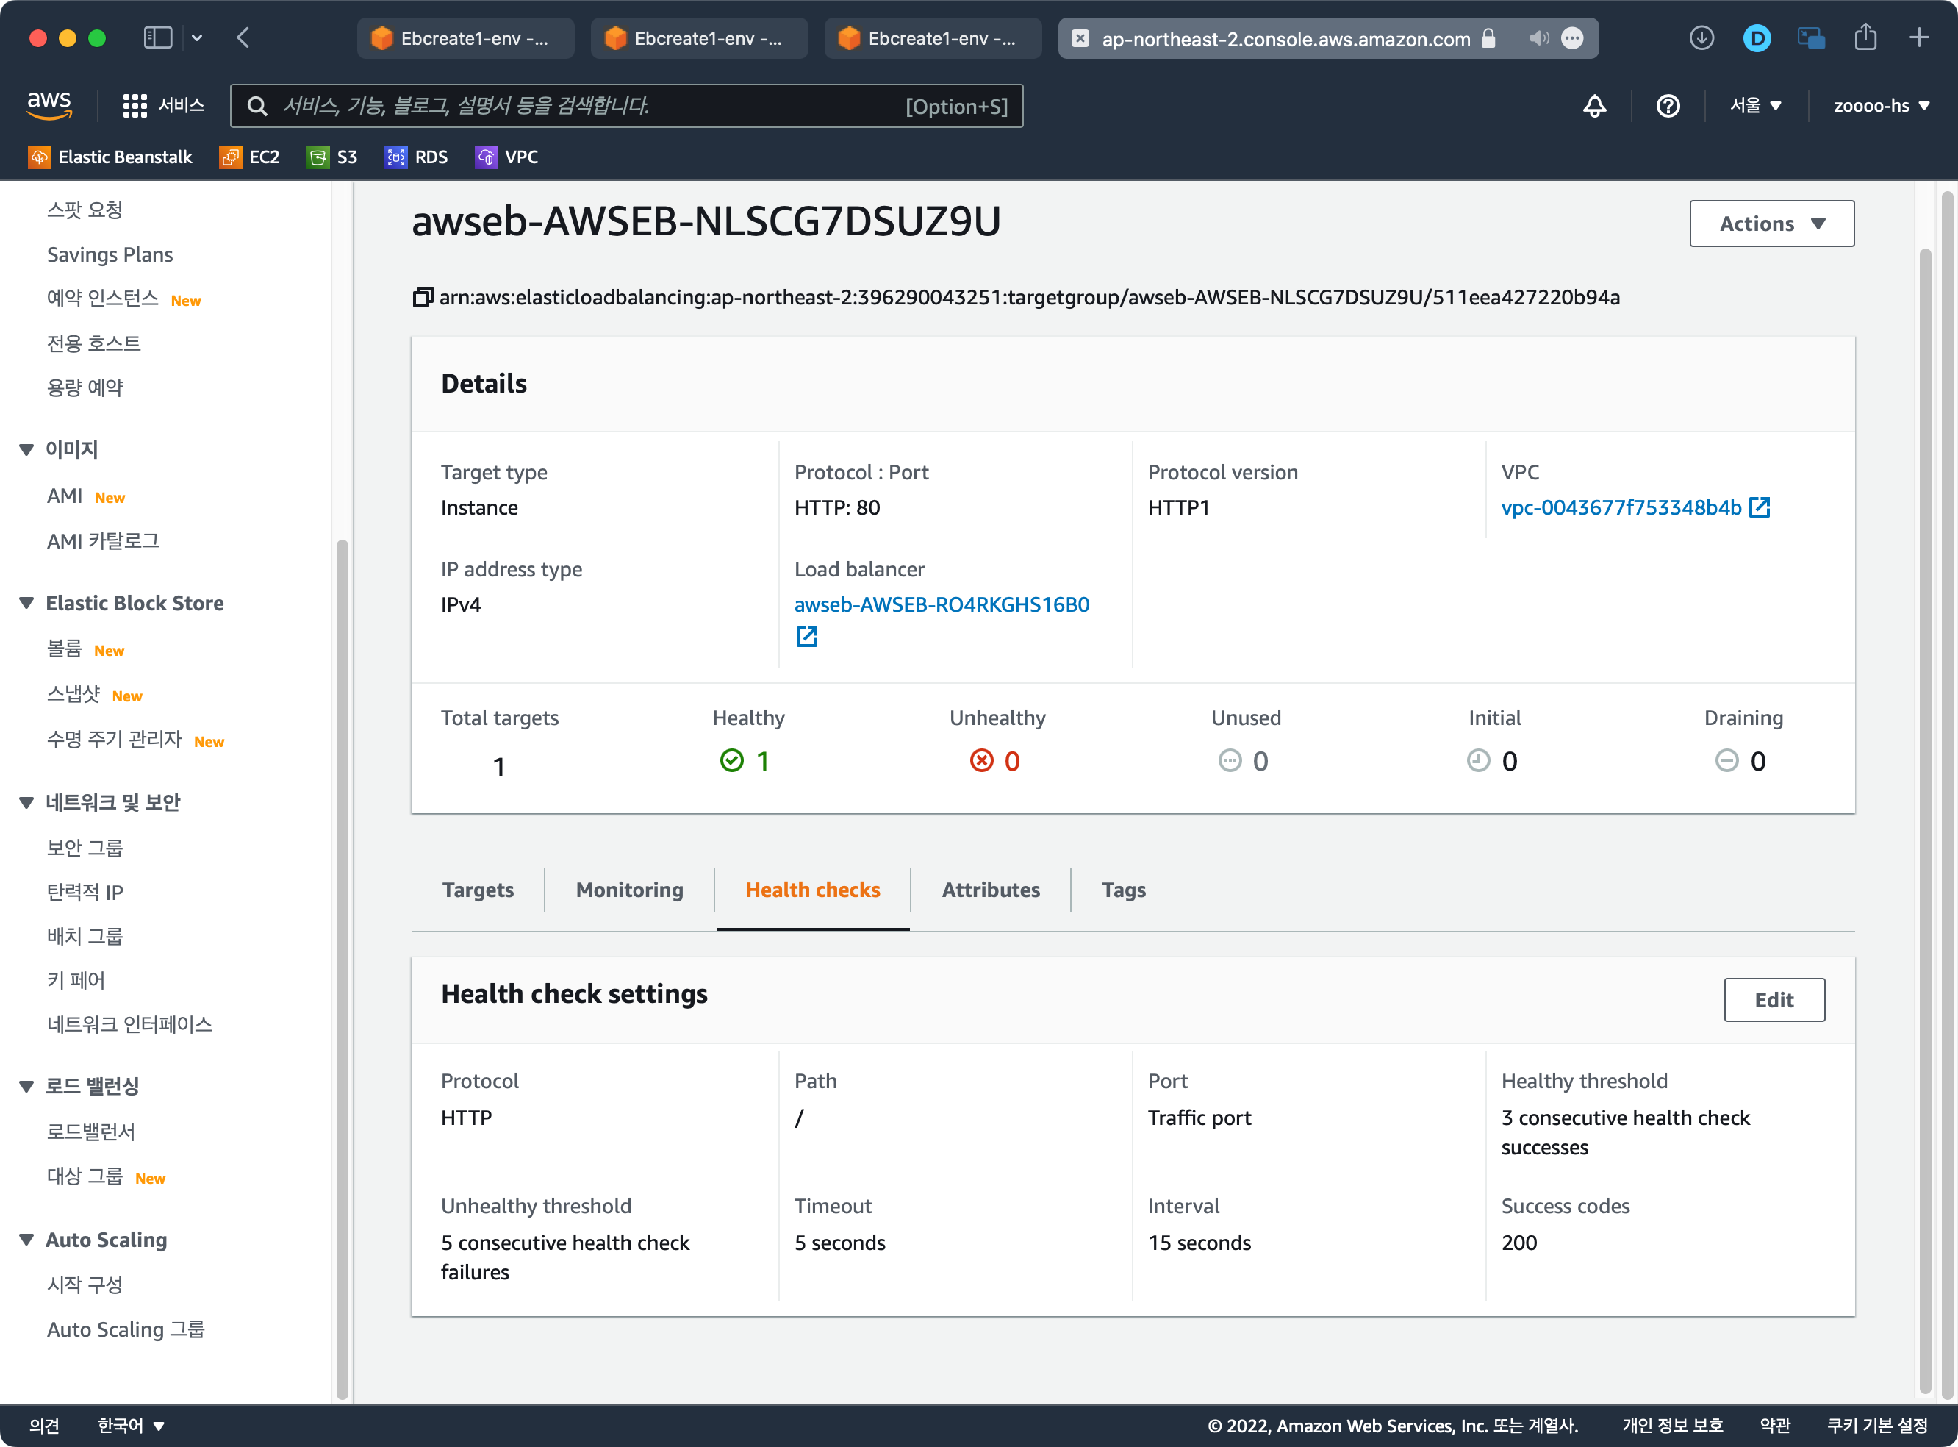
Task: Switch to the Targets tab
Action: 477,890
